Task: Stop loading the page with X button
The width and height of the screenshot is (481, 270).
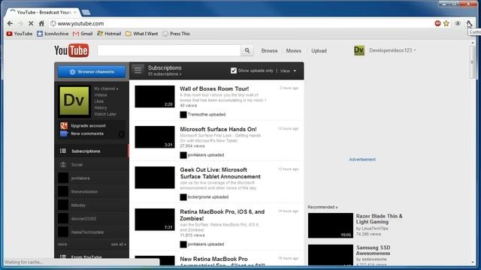Action: 31,23
